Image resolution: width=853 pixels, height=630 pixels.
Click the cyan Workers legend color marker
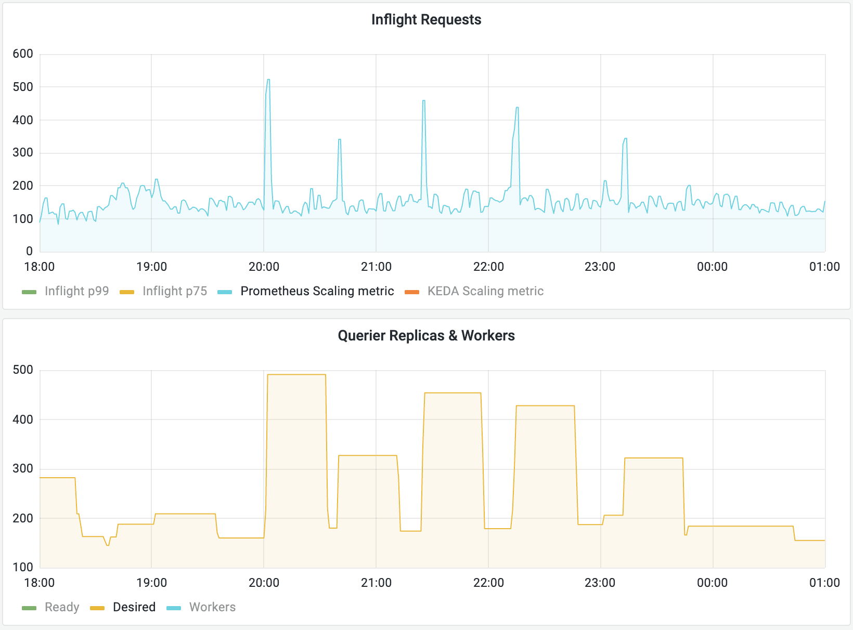[x=173, y=607]
